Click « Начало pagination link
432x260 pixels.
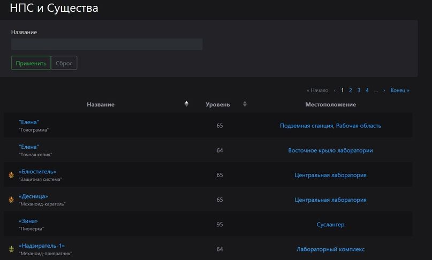pos(317,90)
